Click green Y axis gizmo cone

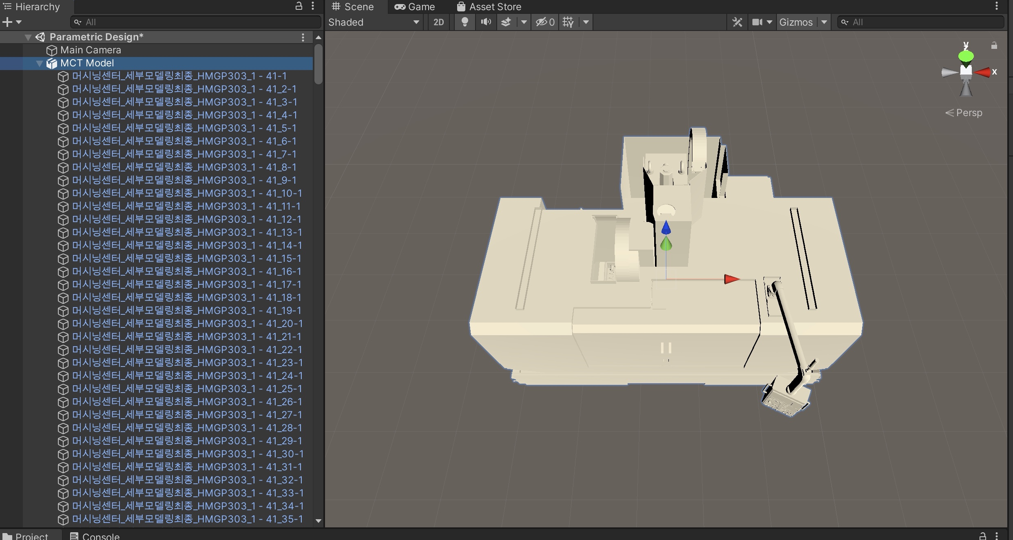(966, 55)
